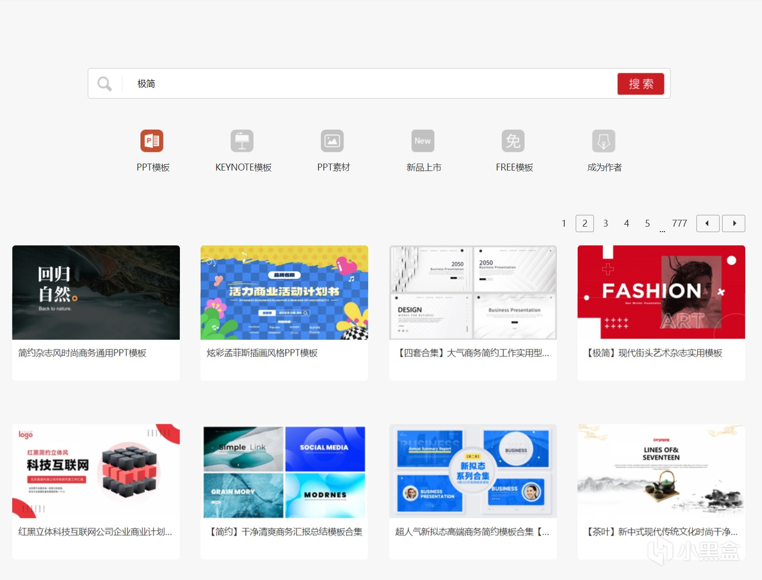Image resolution: width=762 pixels, height=580 pixels.
Task: Jump to page 3
Action: pyautogui.click(x=606, y=223)
